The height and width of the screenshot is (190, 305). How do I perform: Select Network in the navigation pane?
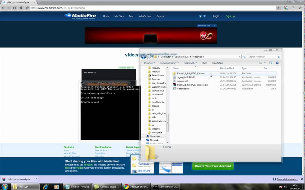[x=154, y=140]
